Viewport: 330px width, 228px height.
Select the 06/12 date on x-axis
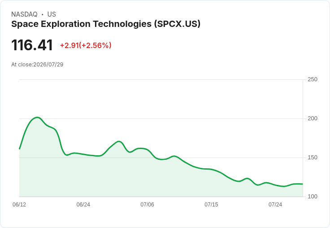click(x=19, y=205)
